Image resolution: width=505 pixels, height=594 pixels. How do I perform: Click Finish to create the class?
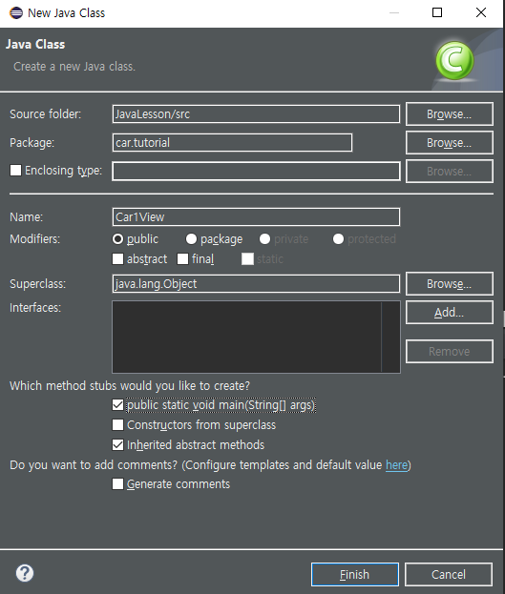coord(355,574)
